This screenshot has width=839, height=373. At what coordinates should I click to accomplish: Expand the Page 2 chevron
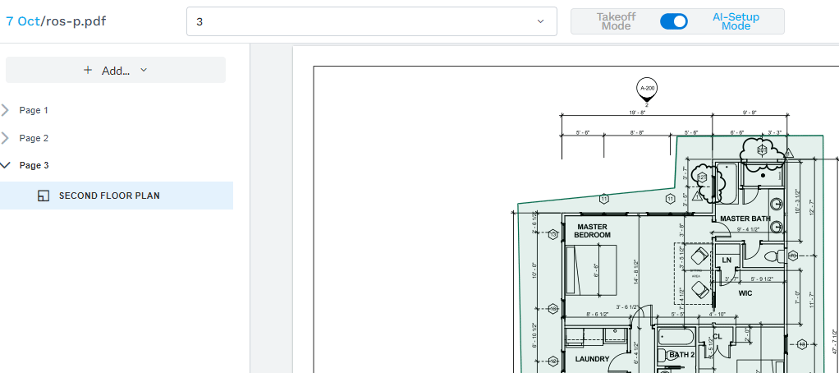tap(7, 138)
